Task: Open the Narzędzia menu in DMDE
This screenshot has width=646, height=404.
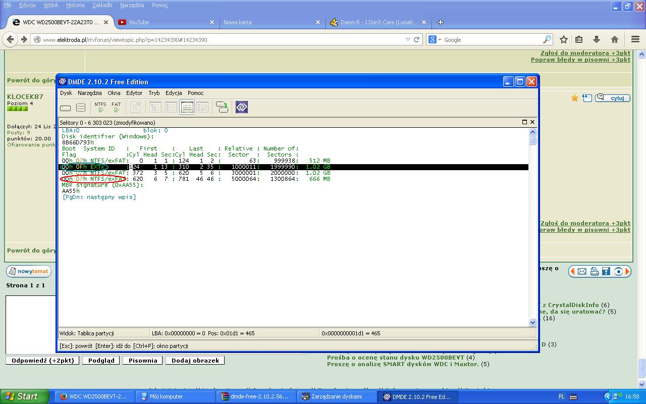Action: point(90,93)
